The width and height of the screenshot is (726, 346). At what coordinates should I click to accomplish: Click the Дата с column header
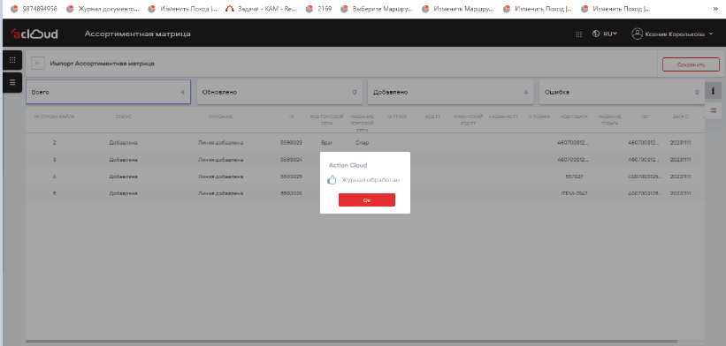click(x=680, y=117)
